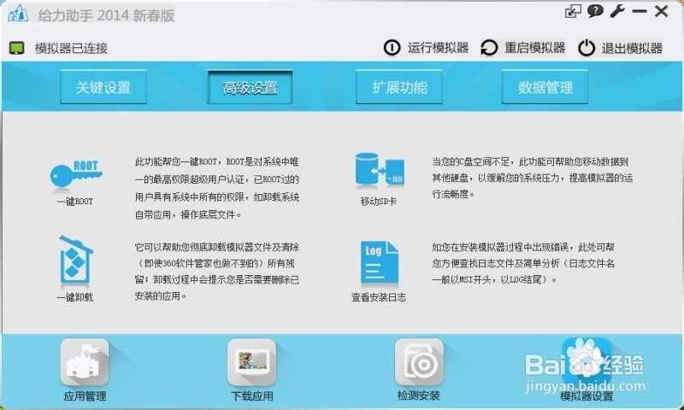Screen dimensions: 684x410
Task: Click the 给力助手 app logo icon
Action: point(18,13)
